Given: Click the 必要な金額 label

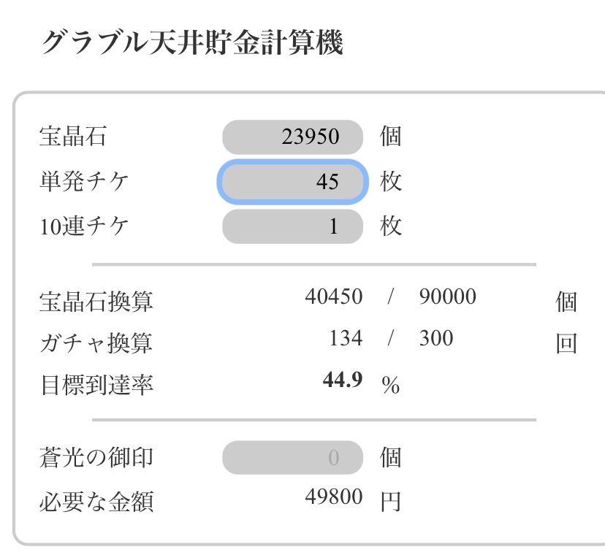Looking at the screenshot, I should 97,502.
